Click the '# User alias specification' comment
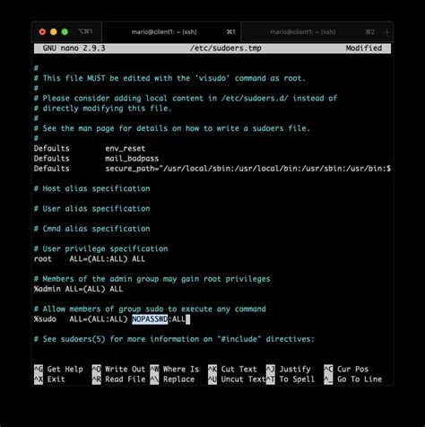This screenshot has height=427, width=425. (x=91, y=208)
